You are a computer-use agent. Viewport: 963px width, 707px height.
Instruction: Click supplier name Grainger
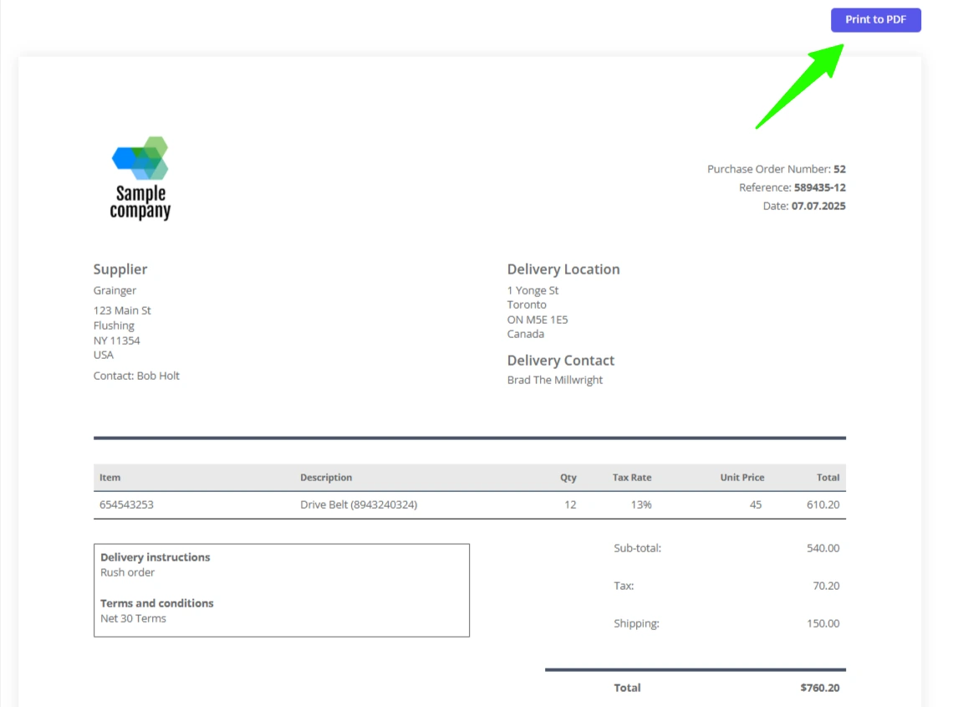point(115,290)
